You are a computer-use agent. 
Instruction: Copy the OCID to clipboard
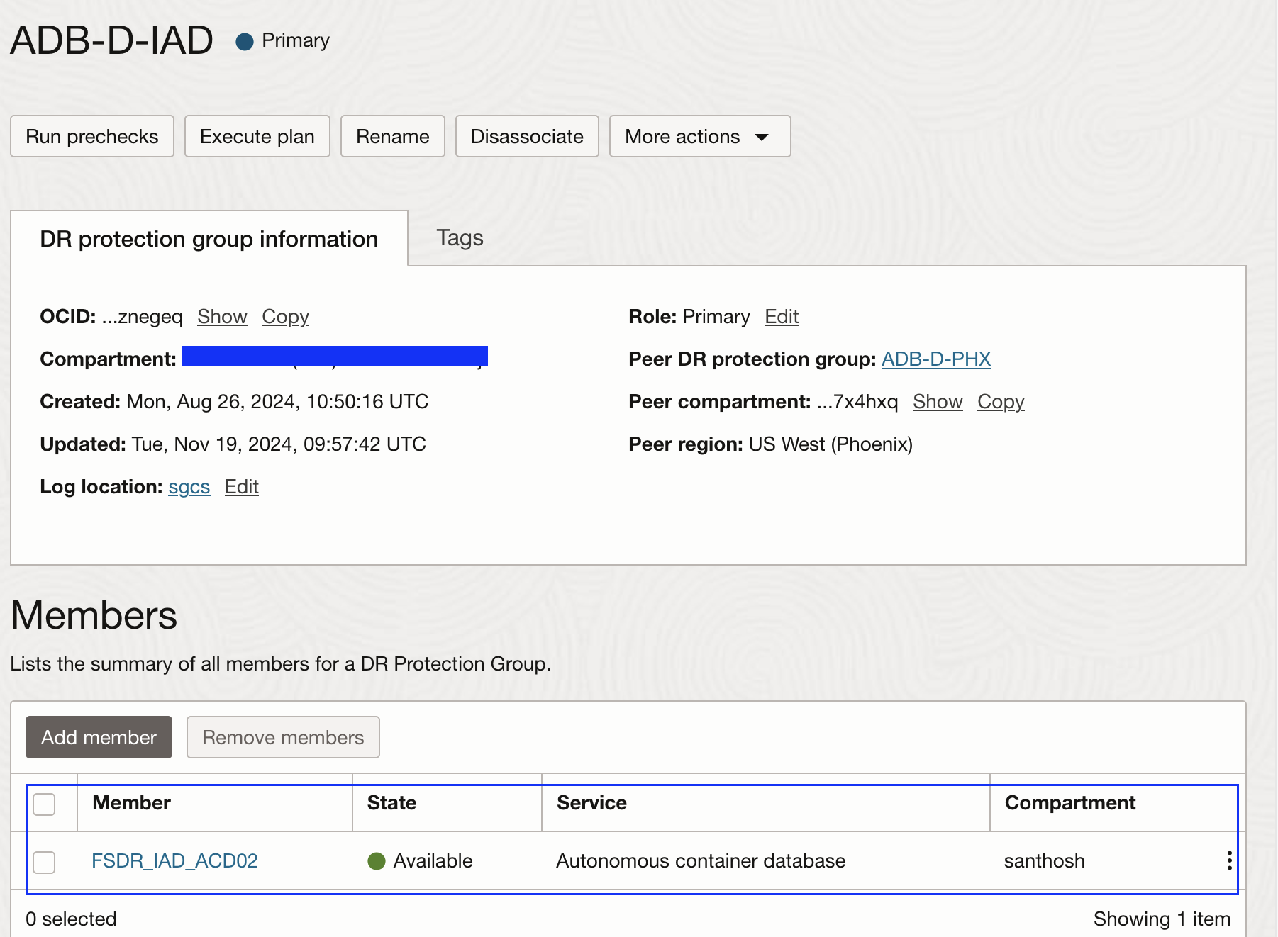click(x=285, y=317)
